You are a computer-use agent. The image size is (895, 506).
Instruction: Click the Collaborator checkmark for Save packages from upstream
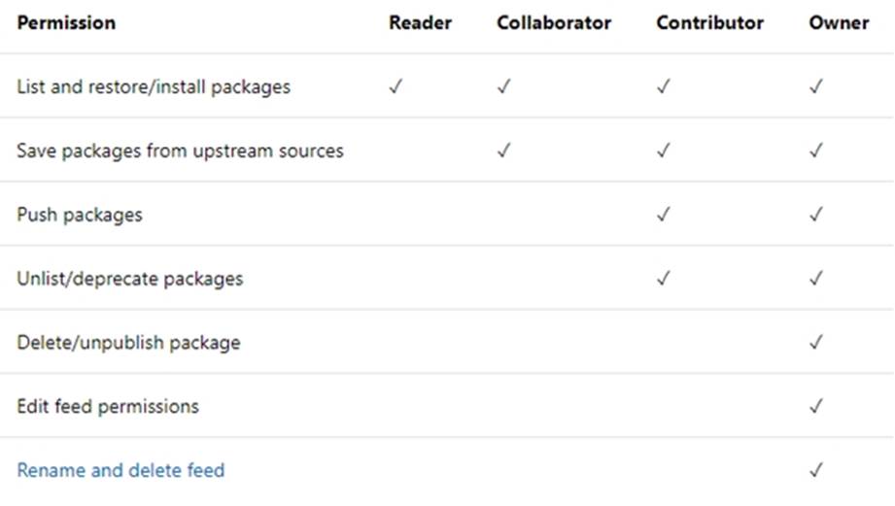click(503, 151)
